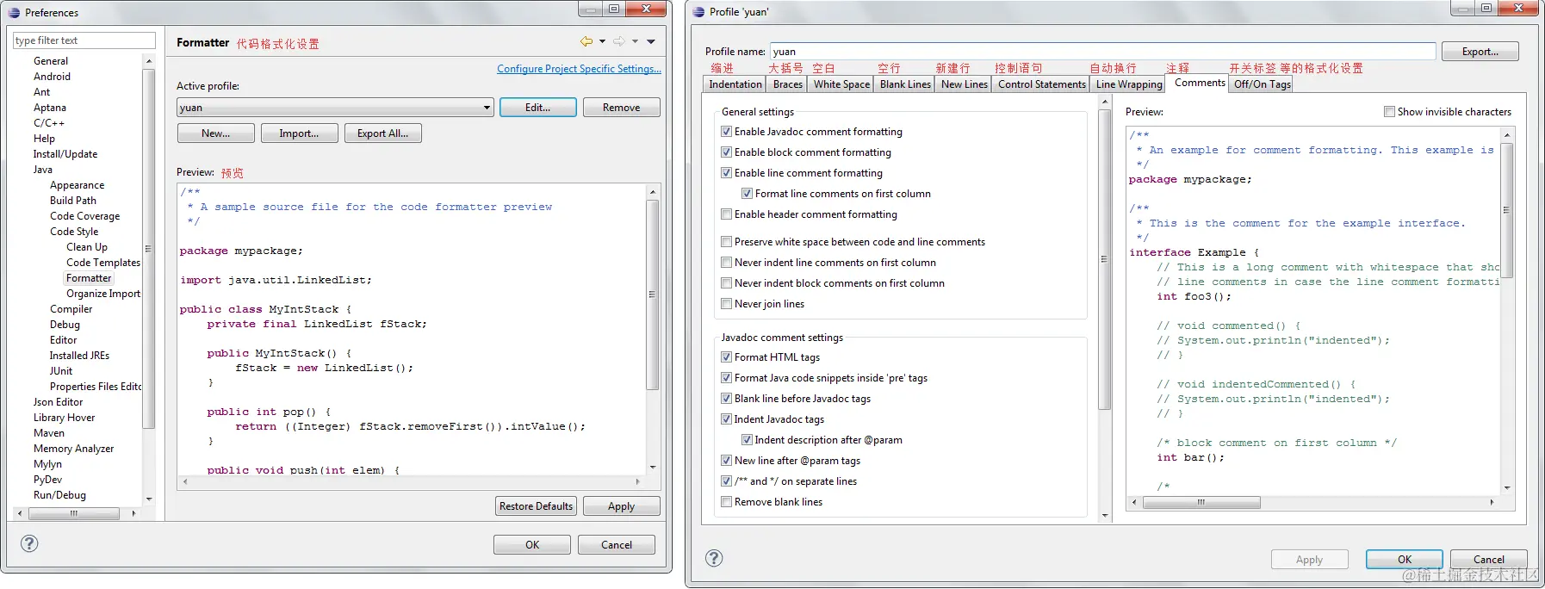1545x589 pixels.
Task: Enable header comment formatting checkbox
Action: tap(726, 214)
